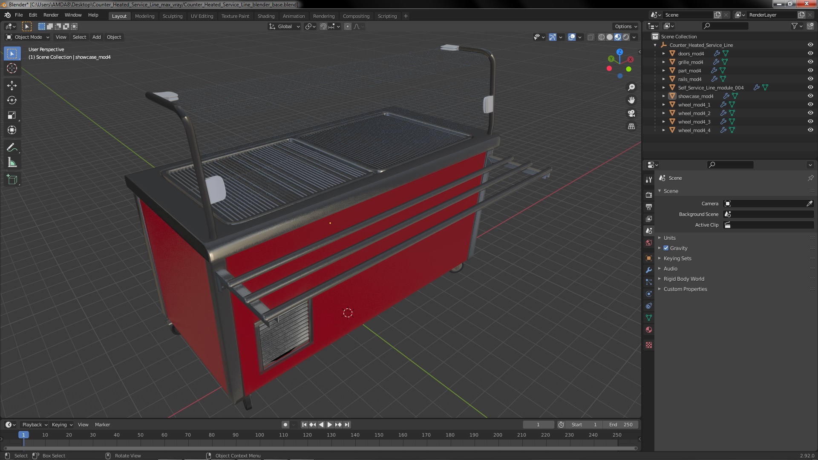The width and height of the screenshot is (818, 460).
Task: Open the Render menu
Action: pos(51,15)
